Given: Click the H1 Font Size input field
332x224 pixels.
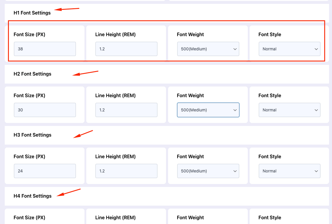Looking at the screenshot, I should 45,49.
